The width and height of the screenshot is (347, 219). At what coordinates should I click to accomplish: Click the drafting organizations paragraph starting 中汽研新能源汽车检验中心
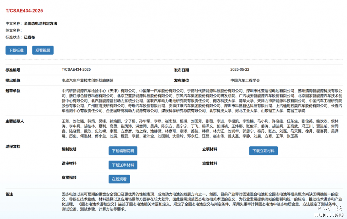click(x=202, y=101)
